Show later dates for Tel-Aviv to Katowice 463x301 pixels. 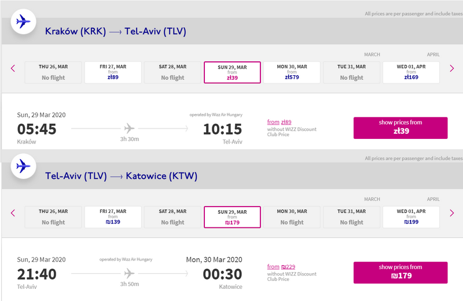click(x=452, y=213)
